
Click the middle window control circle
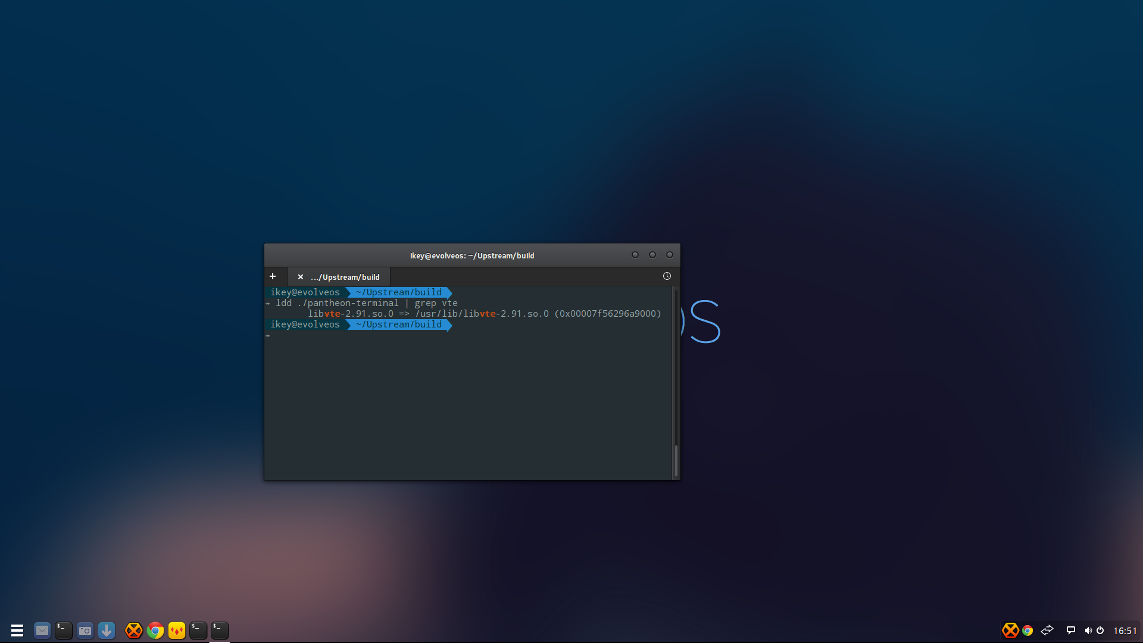pyautogui.click(x=652, y=255)
